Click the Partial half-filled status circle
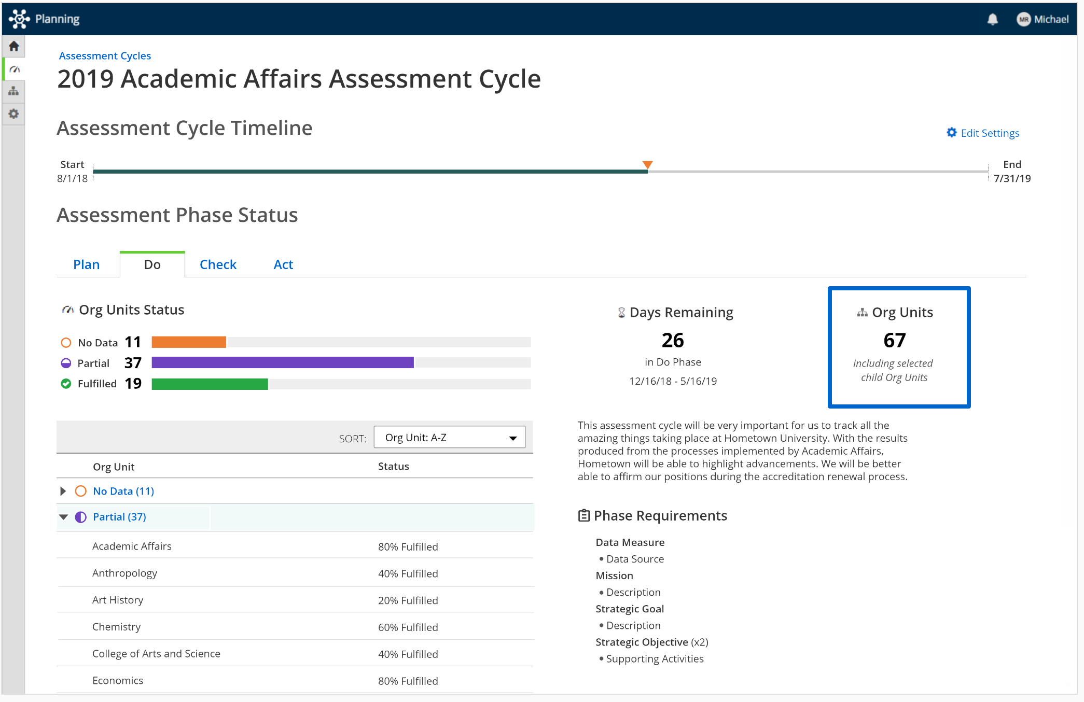The height and width of the screenshot is (702, 1084). click(66, 363)
